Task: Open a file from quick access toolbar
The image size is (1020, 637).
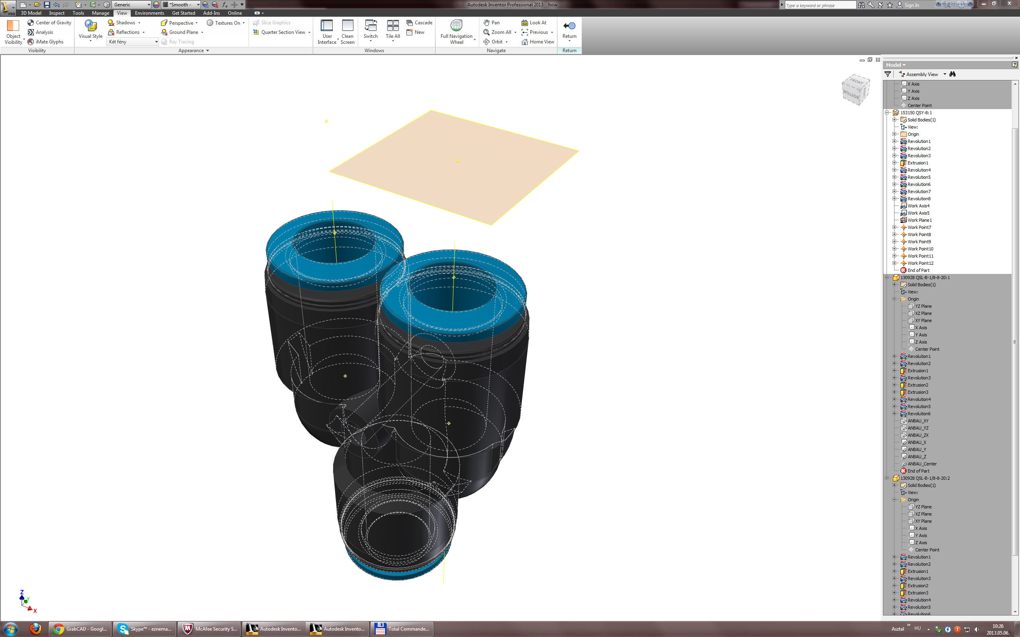Action: 37,5
